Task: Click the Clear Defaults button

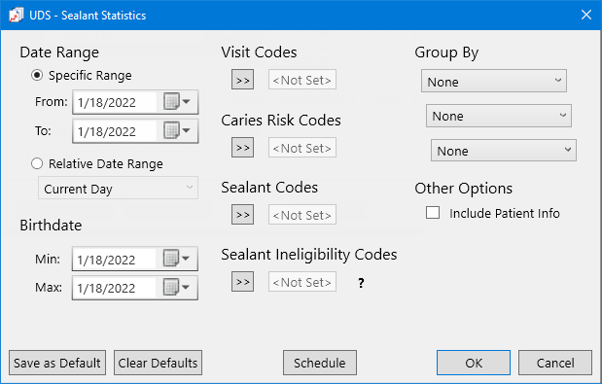Action: click(158, 363)
